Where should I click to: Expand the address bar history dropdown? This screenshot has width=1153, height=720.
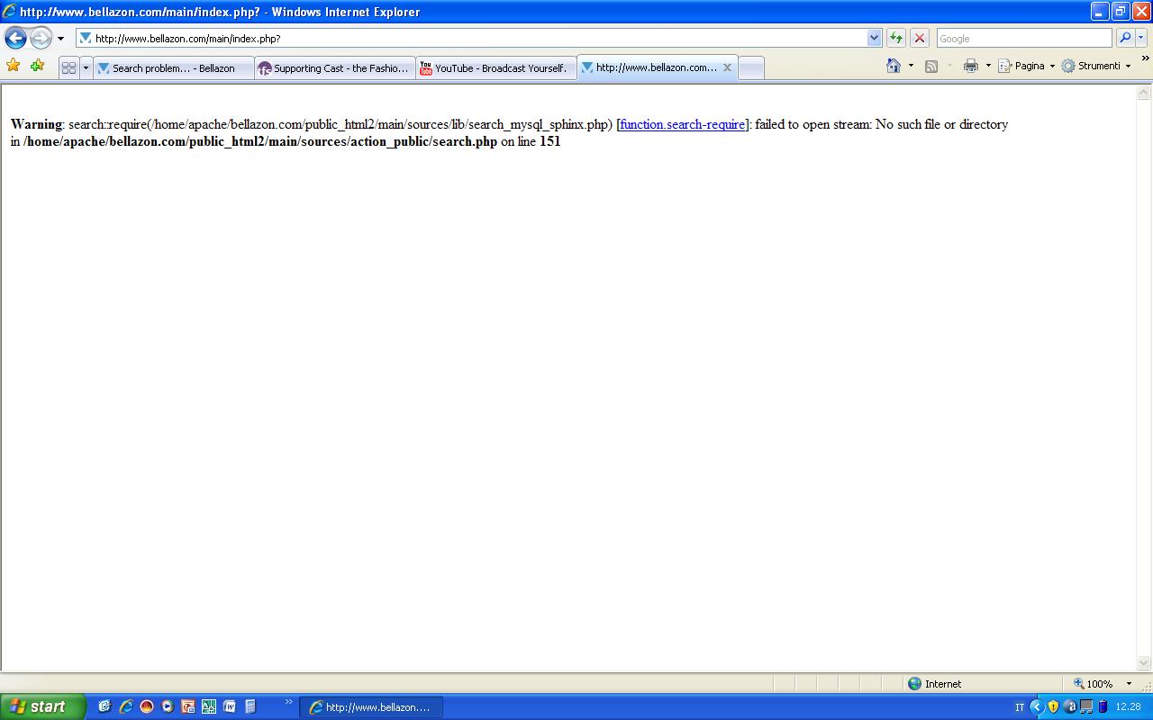pyautogui.click(x=874, y=38)
